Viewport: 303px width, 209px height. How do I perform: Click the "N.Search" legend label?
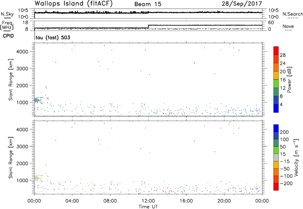[x=292, y=14]
